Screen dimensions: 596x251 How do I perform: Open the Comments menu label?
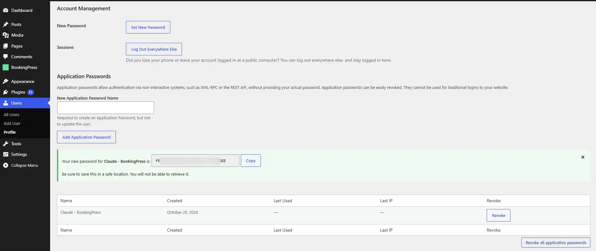click(x=22, y=57)
